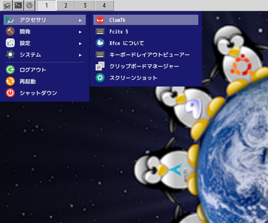Switch to workspace 3

[x=85, y=6]
